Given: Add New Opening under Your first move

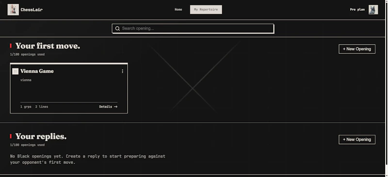Looking at the screenshot, I should (357, 49).
